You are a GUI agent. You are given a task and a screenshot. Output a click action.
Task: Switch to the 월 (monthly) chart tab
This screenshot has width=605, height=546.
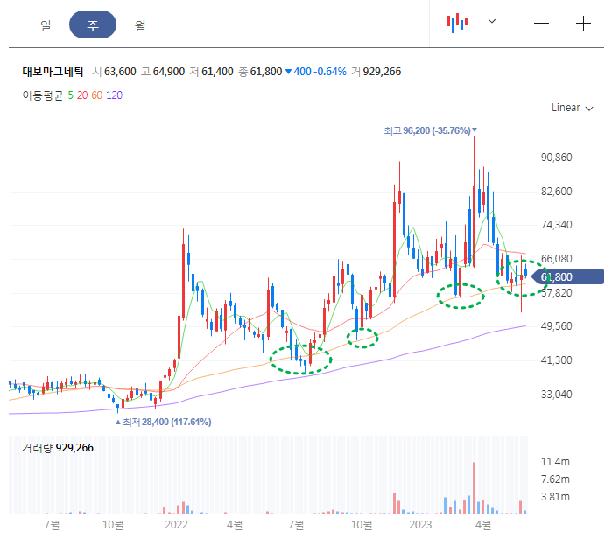pos(140,25)
